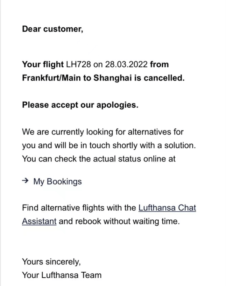Click the underlined word Assistant
226x286 pixels.
pos(39,221)
